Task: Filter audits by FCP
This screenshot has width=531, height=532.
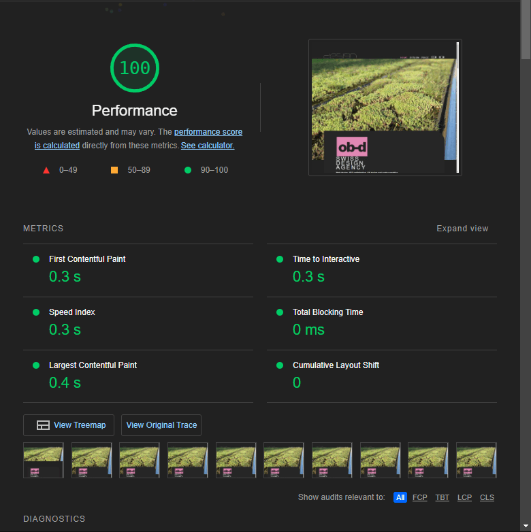Action: pyautogui.click(x=420, y=497)
